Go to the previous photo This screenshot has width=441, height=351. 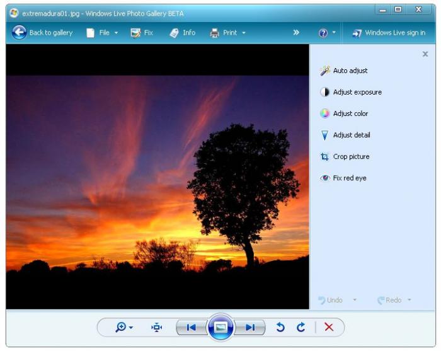(x=192, y=328)
